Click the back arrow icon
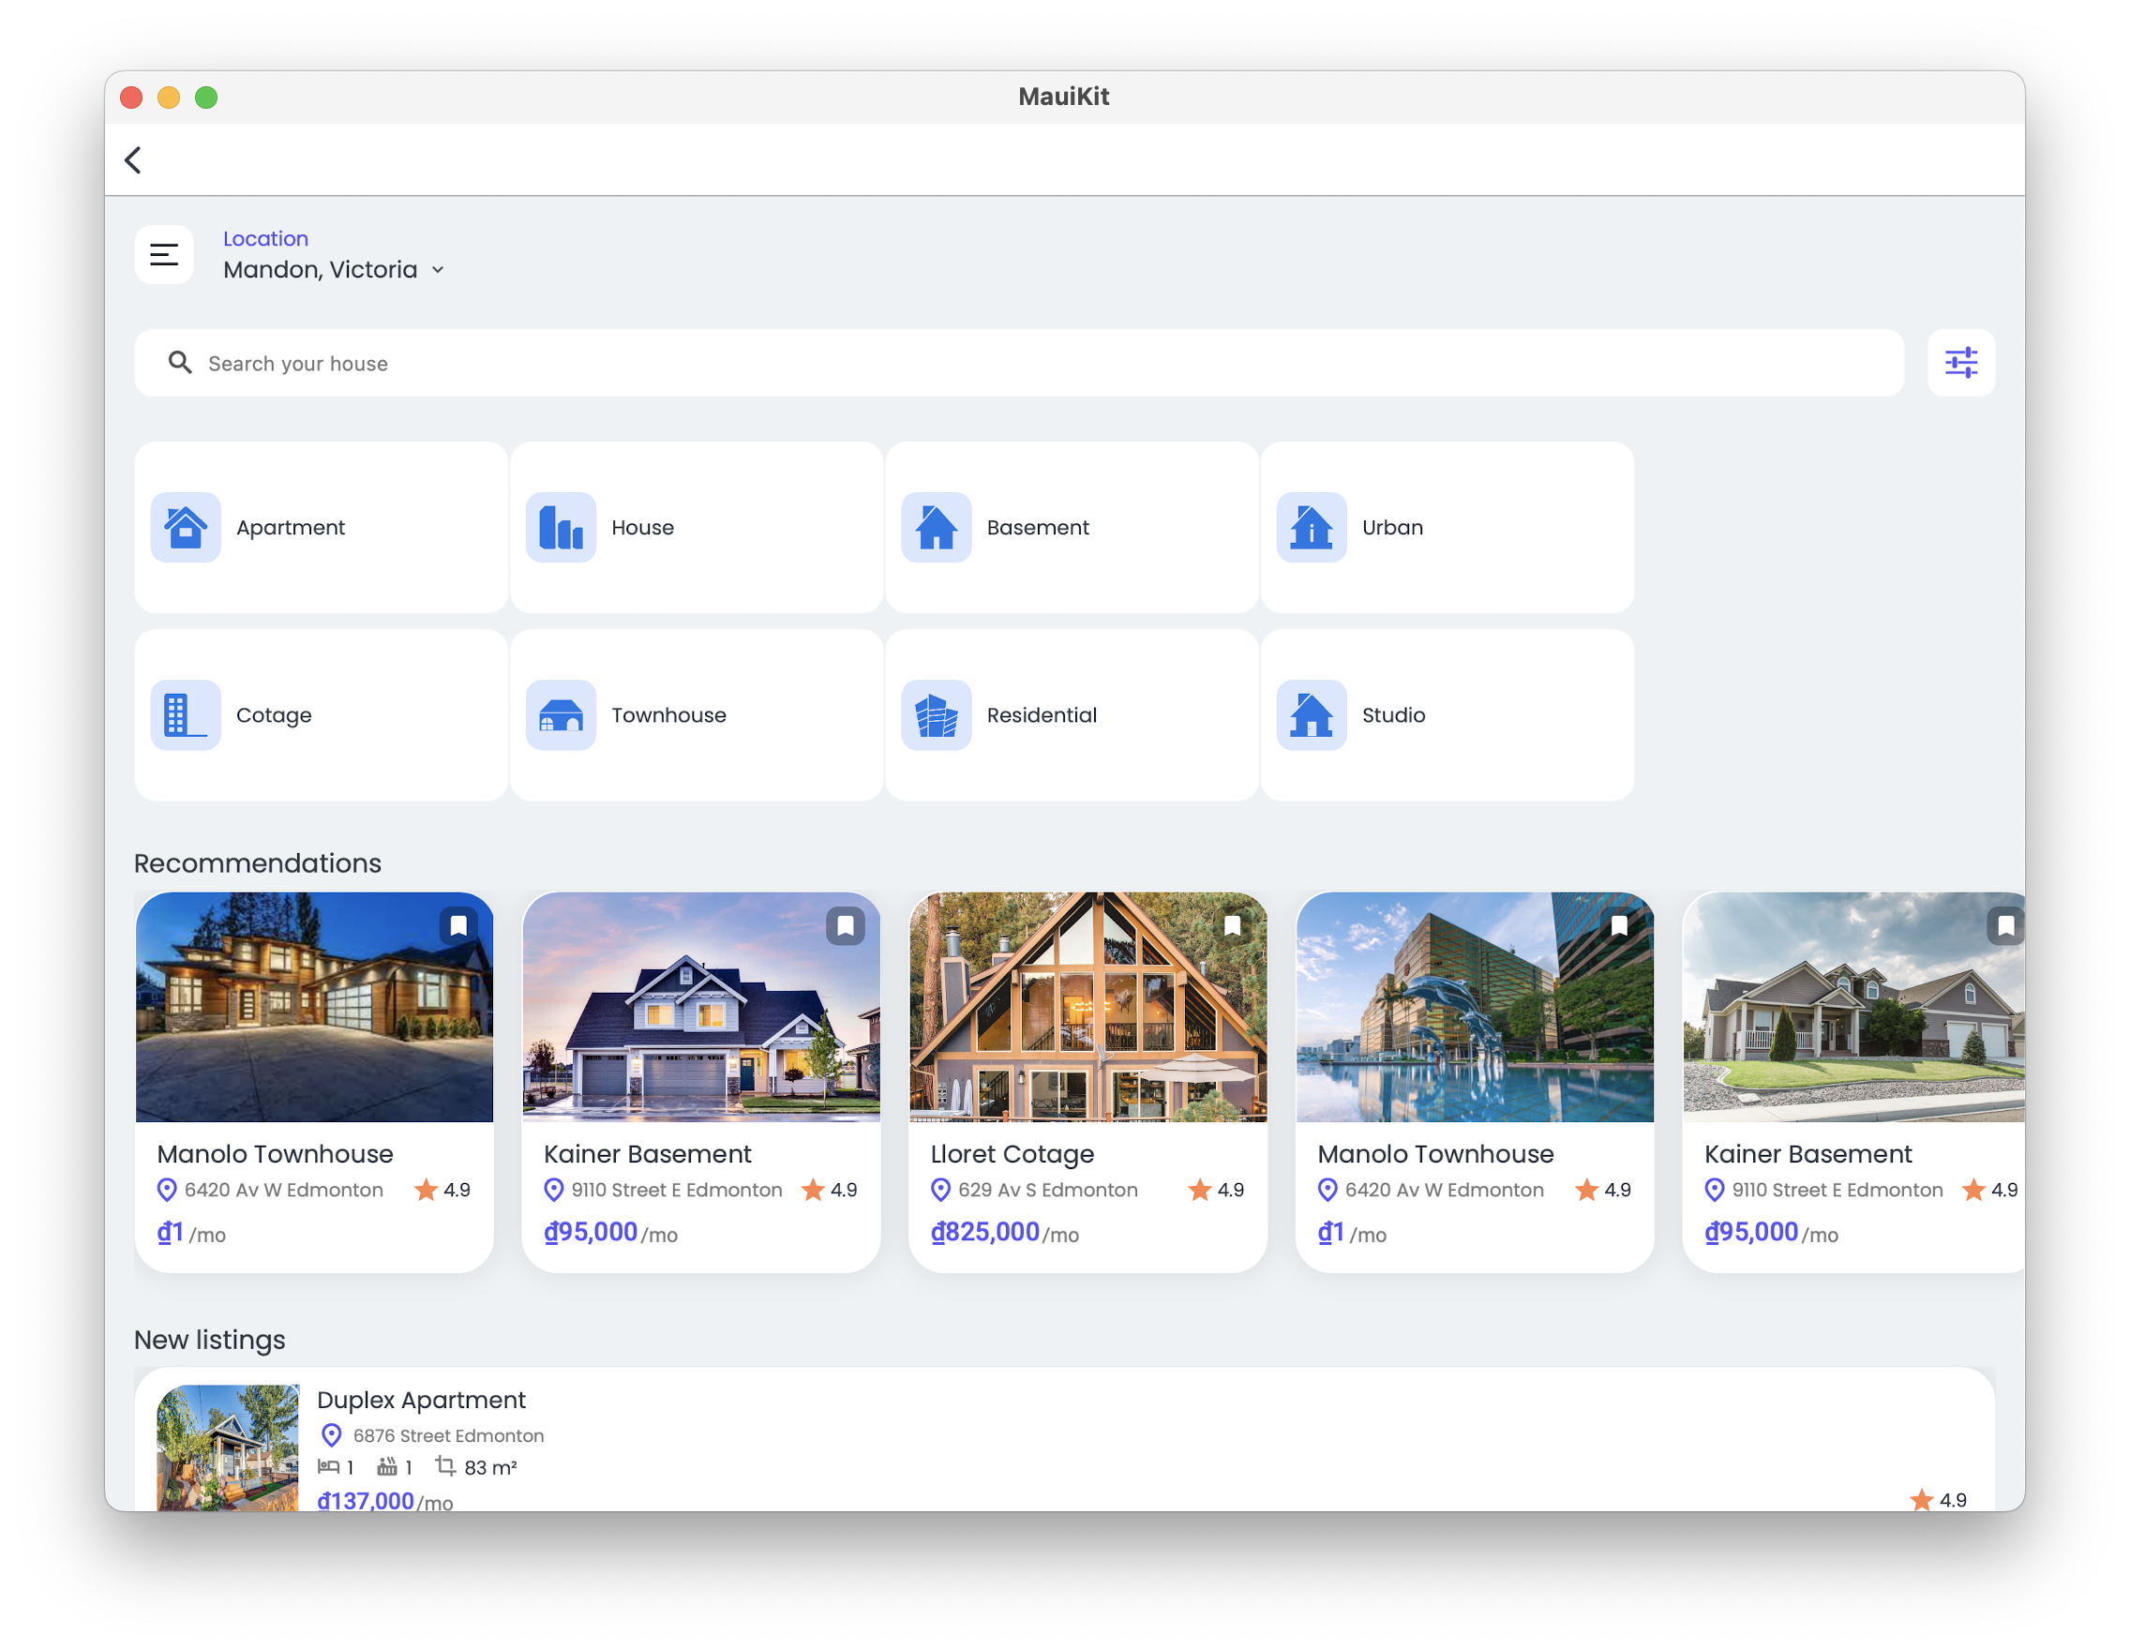 (134, 160)
